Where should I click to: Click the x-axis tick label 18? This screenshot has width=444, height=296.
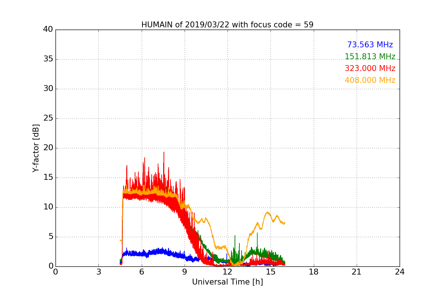pos(314,272)
